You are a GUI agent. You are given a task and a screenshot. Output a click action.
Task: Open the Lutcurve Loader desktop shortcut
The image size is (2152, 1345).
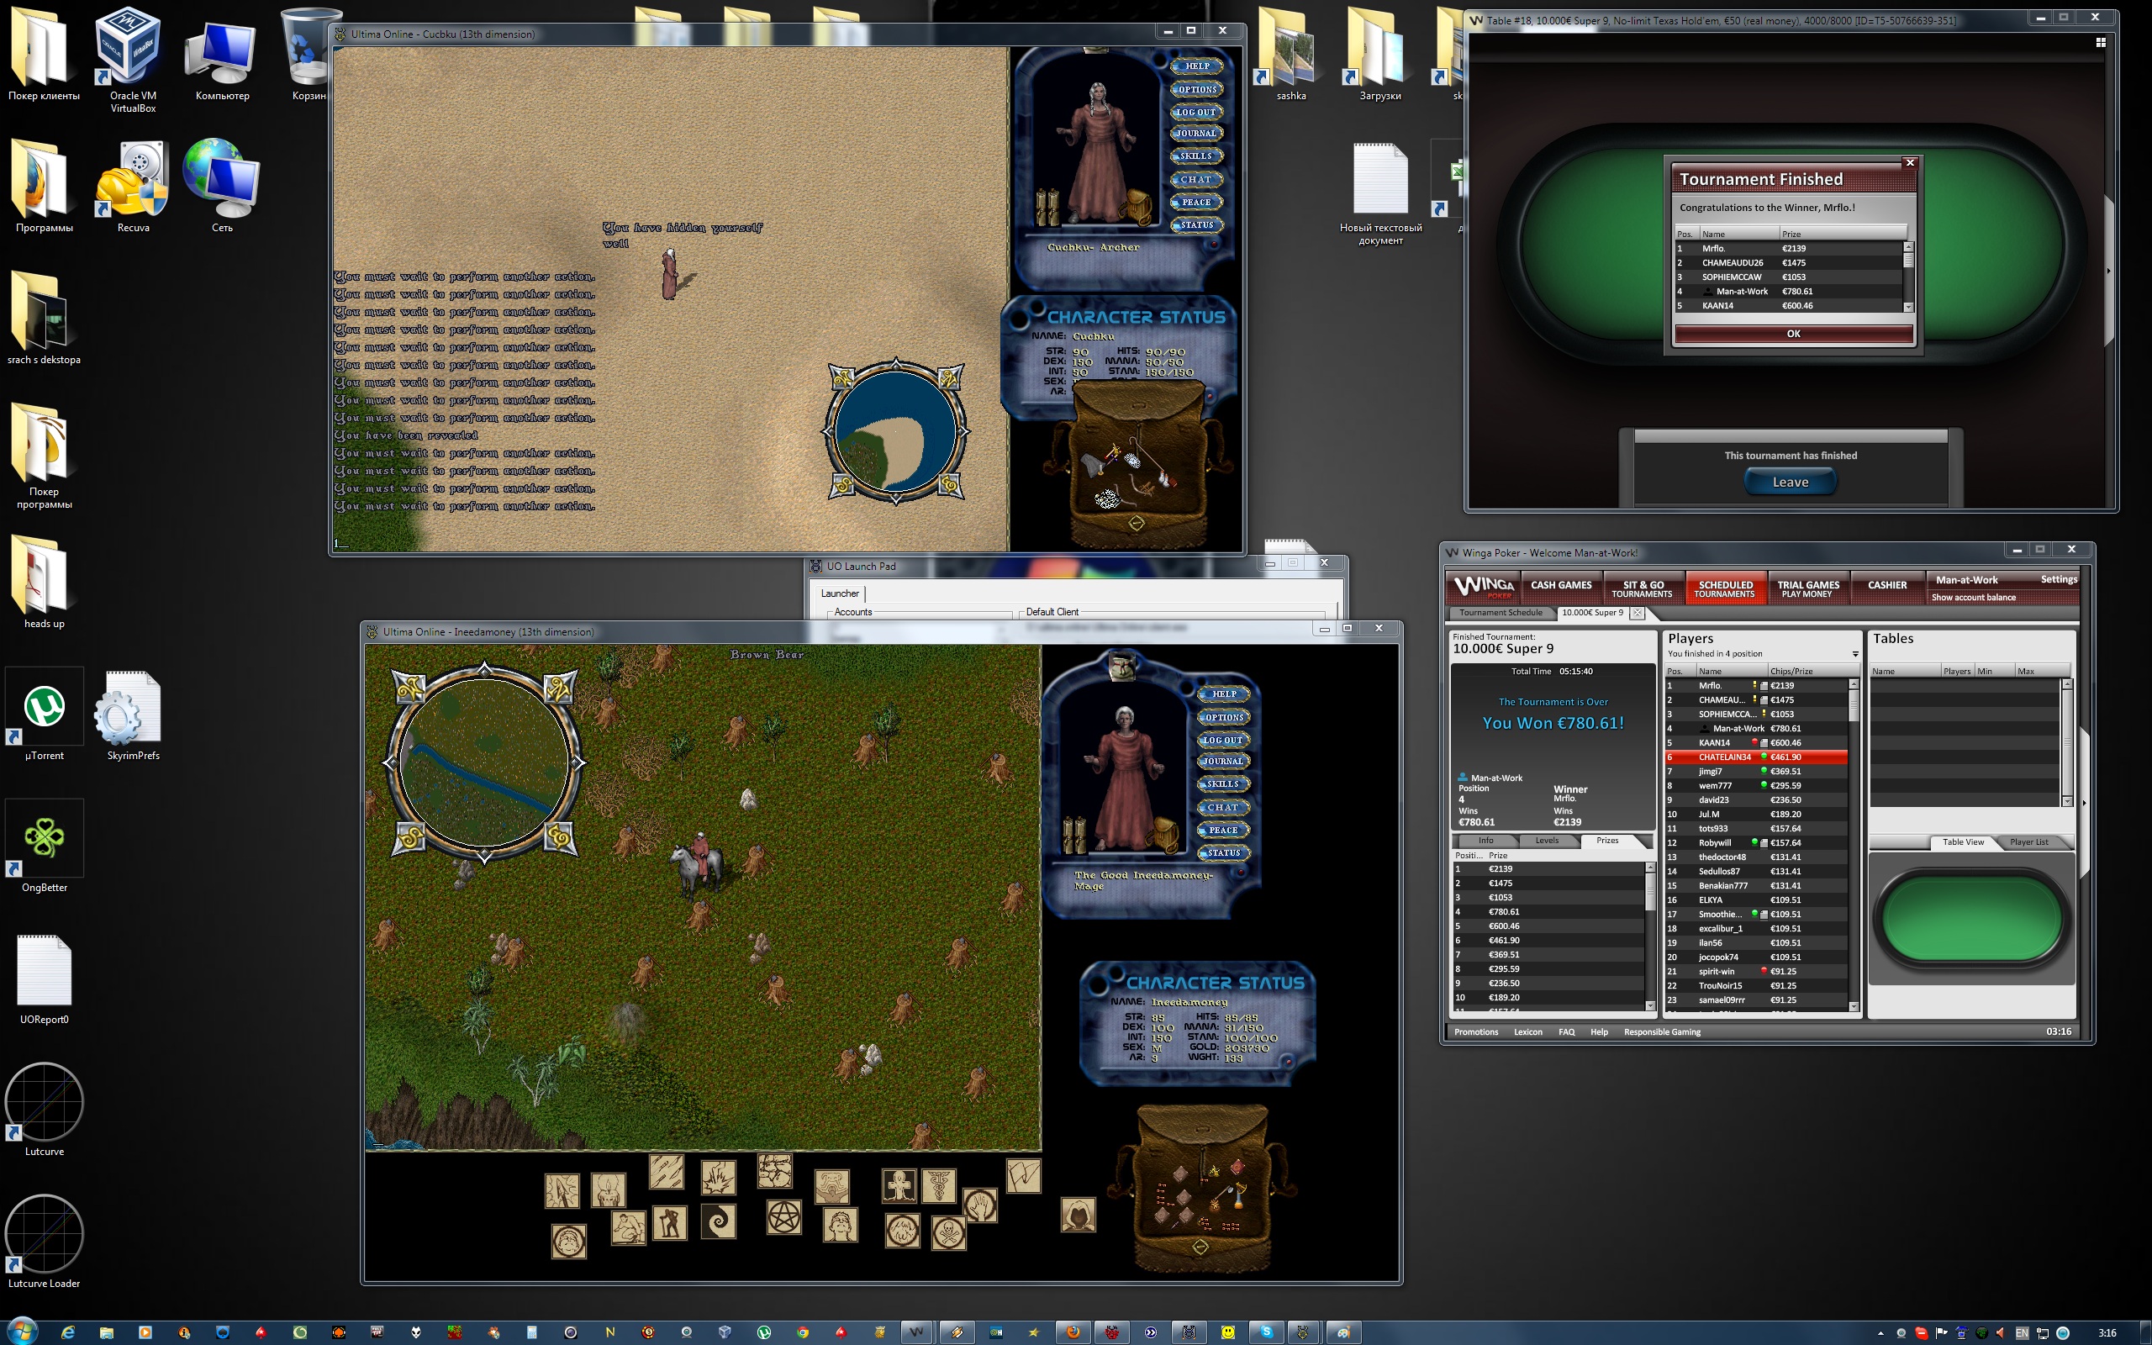tap(45, 1242)
